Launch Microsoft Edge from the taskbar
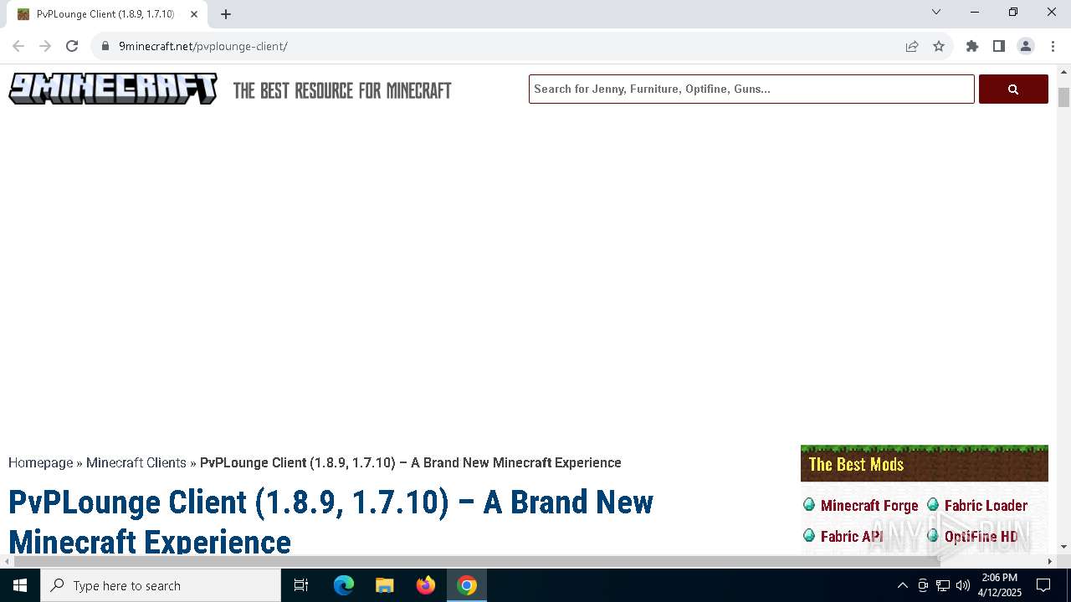 [344, 585]
